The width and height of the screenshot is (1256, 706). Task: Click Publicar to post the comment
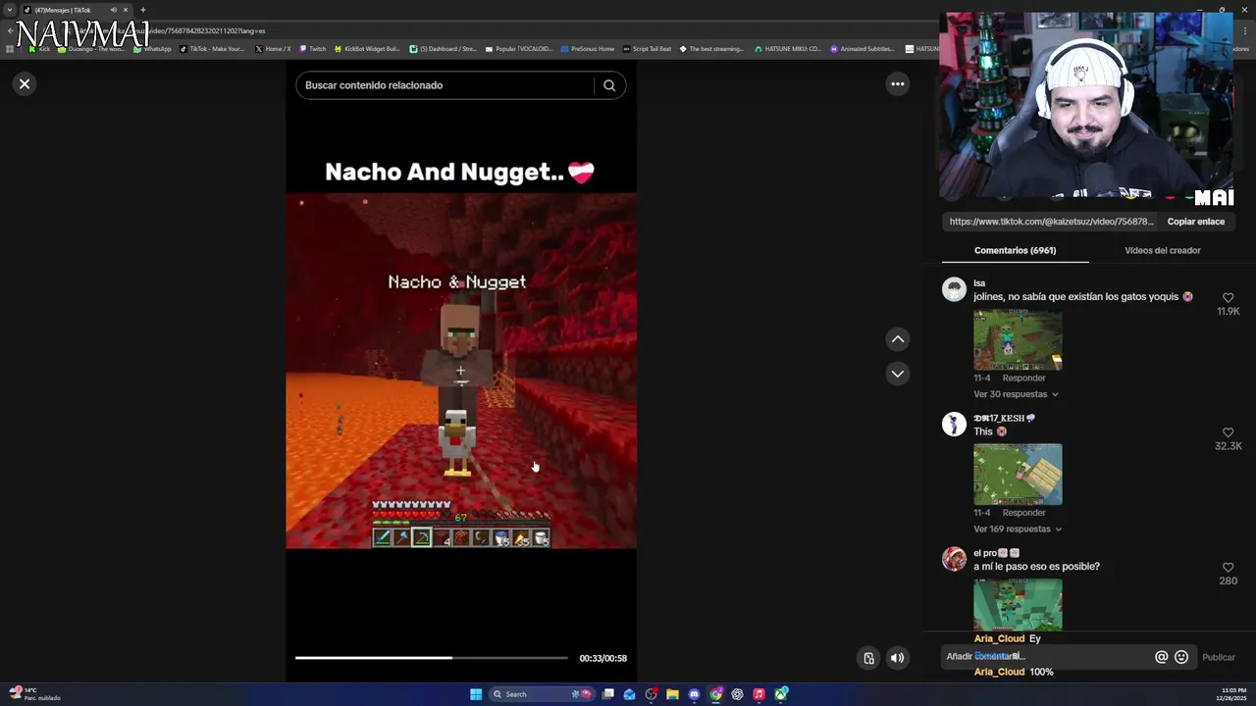[1219, 657]
